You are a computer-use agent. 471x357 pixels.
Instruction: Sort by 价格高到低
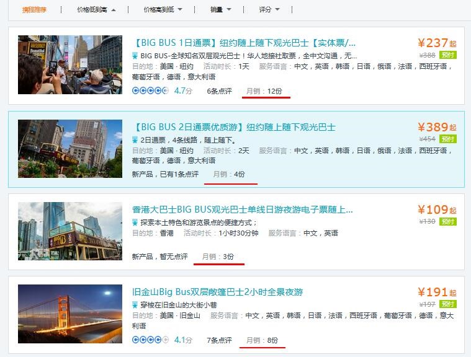click(x=163, y=9)
